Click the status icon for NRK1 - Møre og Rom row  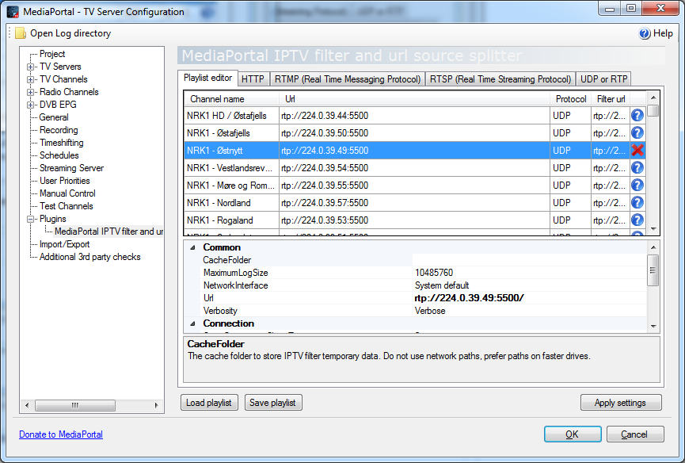tap(637, 186)
